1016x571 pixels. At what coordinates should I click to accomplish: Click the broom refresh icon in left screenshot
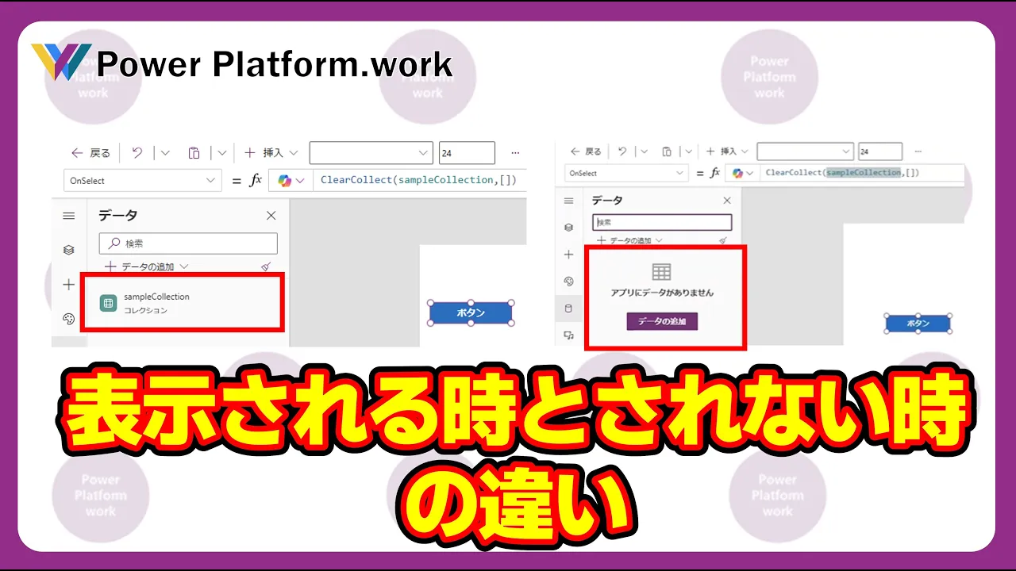coord(266,267)
